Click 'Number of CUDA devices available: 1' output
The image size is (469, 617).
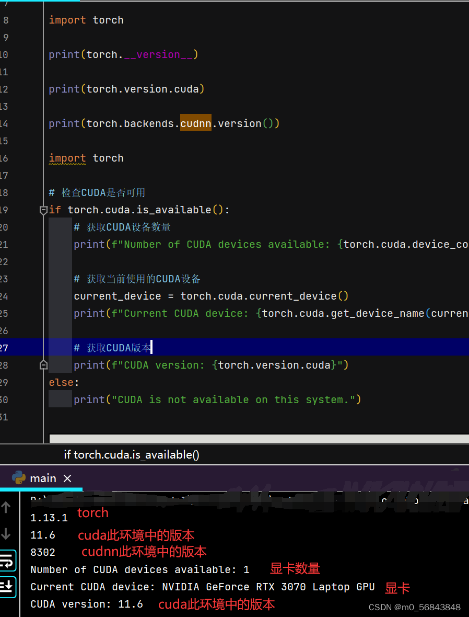(x=140, y=570)
